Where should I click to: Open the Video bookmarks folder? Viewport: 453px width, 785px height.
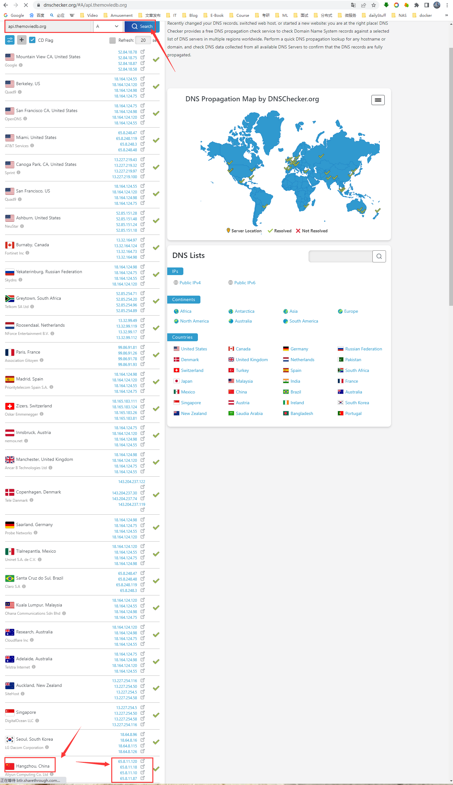[x=89, y=15]
